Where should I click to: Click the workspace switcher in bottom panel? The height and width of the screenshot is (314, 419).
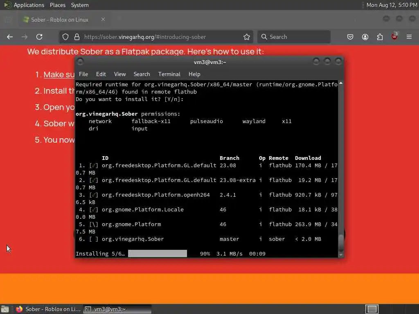pyautogui.click(x=372, y=309)
